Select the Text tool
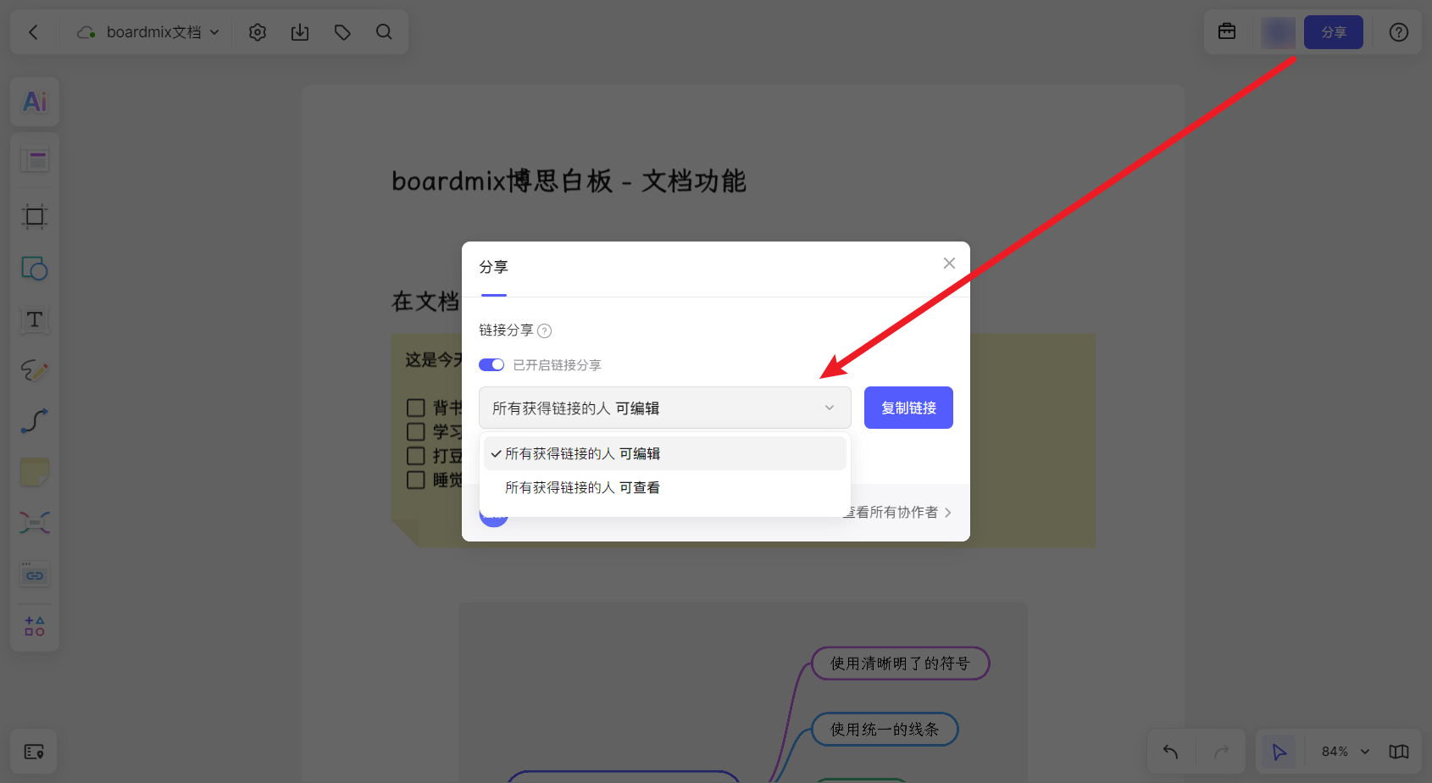1432x783 pixels. coord(34,320)
